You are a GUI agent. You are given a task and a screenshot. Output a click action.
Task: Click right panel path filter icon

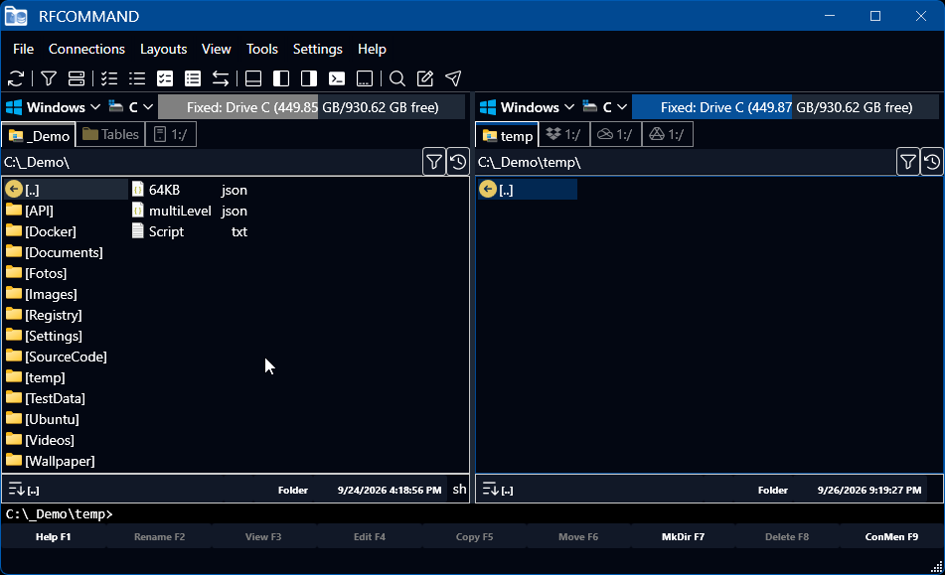pos(907,162)
